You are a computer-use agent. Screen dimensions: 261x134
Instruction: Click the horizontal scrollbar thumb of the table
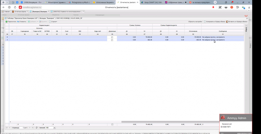click(x=170, y=122)
